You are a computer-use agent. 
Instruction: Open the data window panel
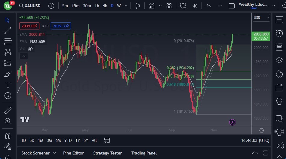(279, 47)
